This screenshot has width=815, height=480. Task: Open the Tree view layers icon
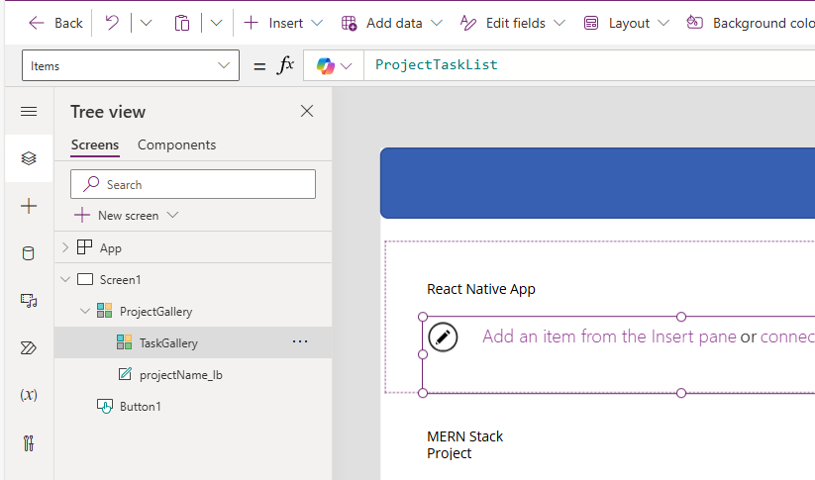29,158
